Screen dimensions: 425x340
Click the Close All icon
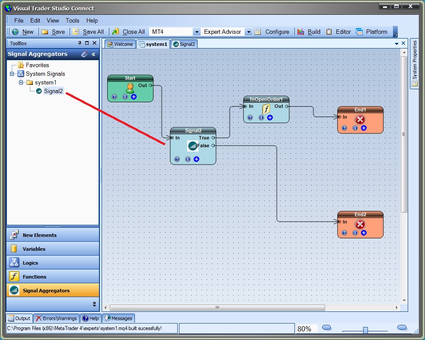click(x=116, y=32)
